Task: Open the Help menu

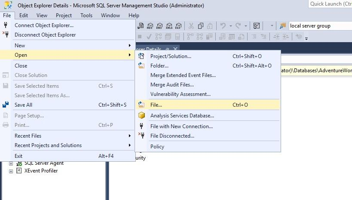Action: (x=134, y=15)
